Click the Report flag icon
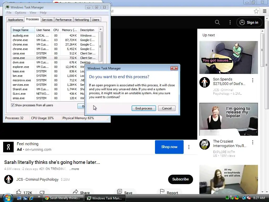The image size is (269, 202). point(162,191)
